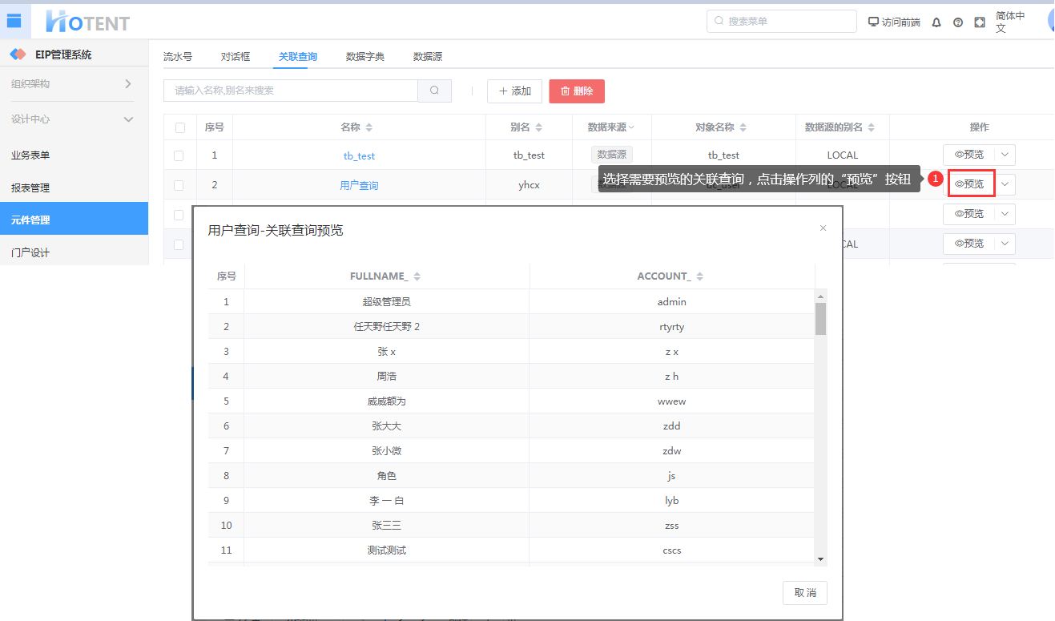Collapse sidebar using top-left menu icon

[x=14, y=21]
